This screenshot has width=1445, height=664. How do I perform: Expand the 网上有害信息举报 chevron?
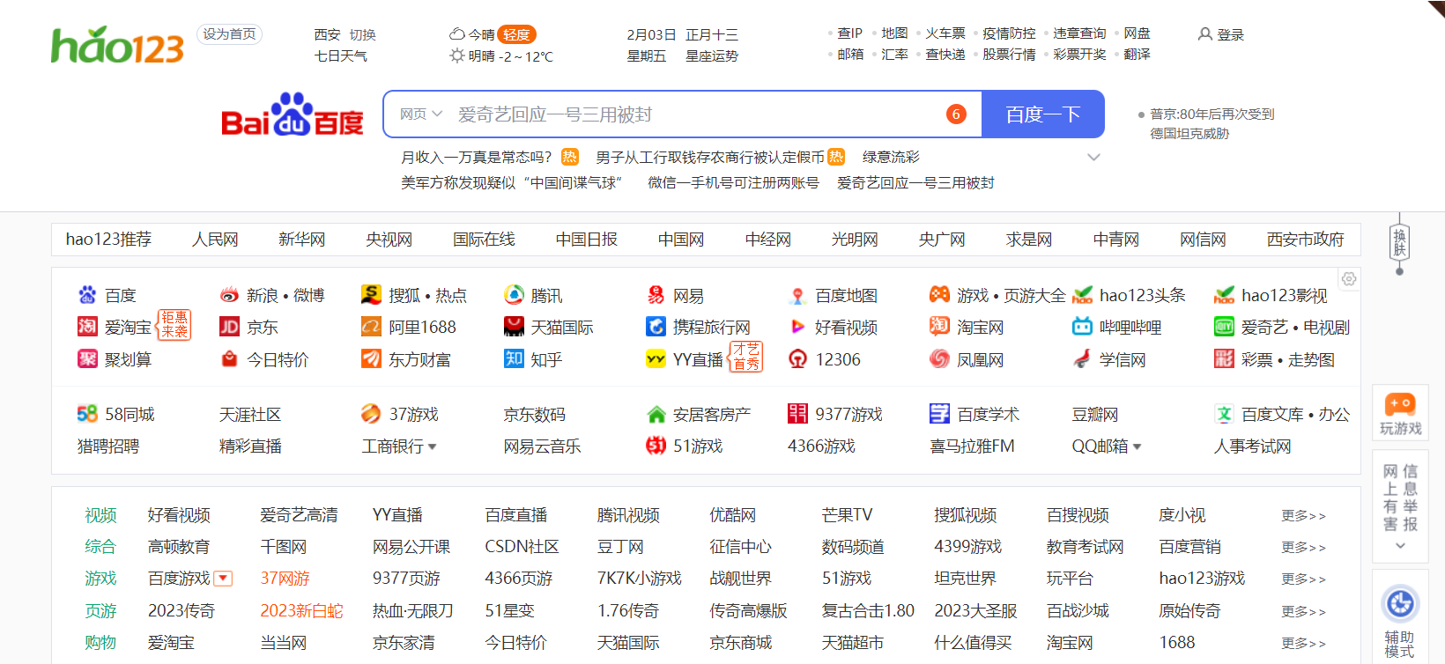pos(1400,546)
